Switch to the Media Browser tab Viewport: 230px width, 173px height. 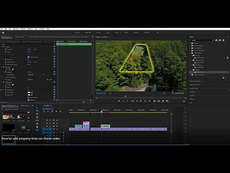click(x=25, y=106)
